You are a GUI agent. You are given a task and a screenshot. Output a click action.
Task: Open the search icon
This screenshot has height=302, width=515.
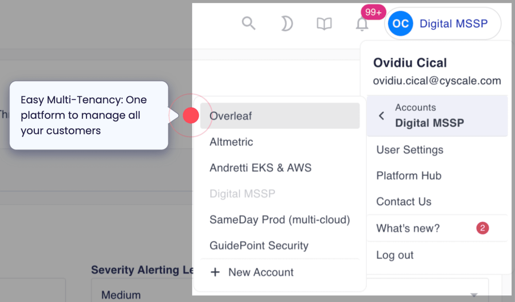[x=249, y=24]
